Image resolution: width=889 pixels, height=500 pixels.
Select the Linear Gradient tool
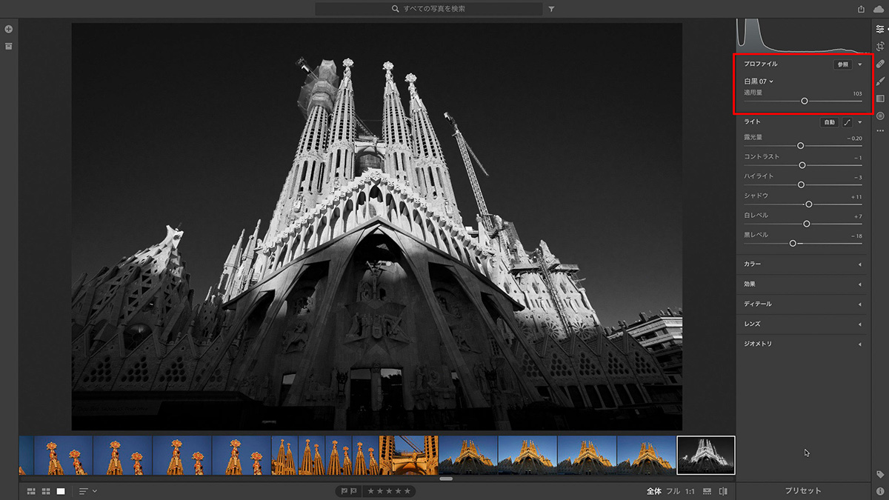click(880, 99)
